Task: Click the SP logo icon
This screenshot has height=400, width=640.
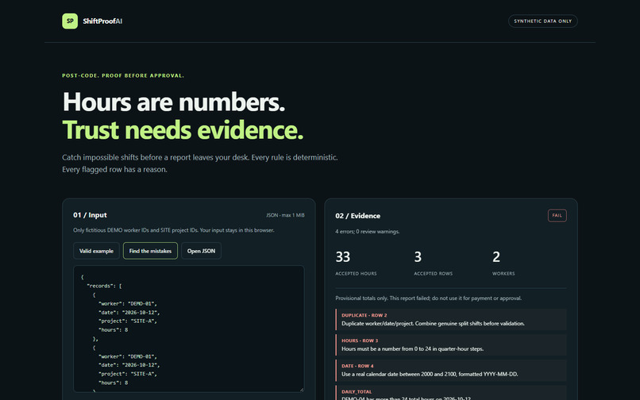Action: [x=70, y=21]
